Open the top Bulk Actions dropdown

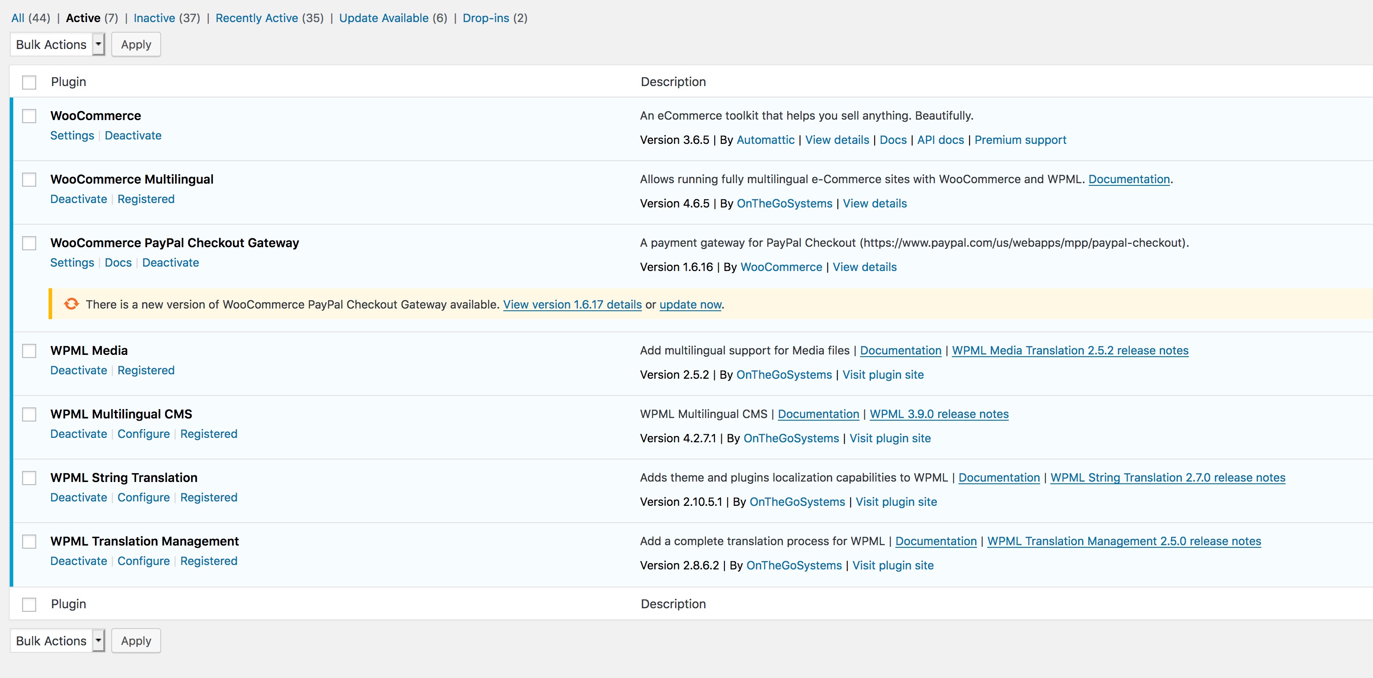pos(57,44)
